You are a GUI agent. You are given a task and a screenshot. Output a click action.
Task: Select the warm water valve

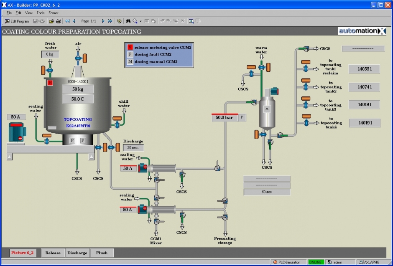point(262,67)
